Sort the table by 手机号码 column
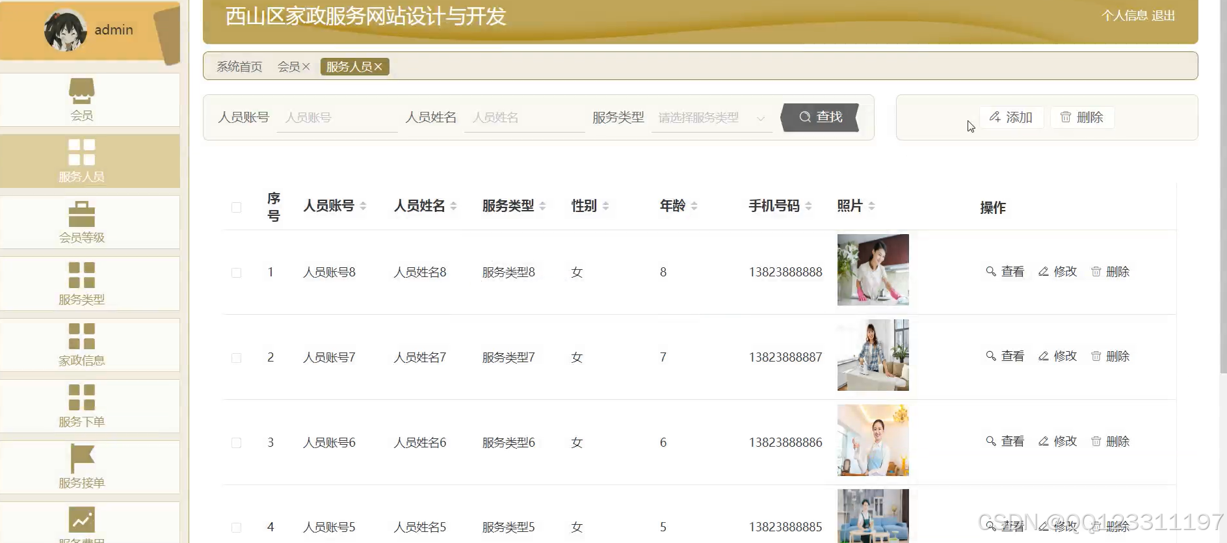This screenshot has height=543, width=1227. pos(808,206)
